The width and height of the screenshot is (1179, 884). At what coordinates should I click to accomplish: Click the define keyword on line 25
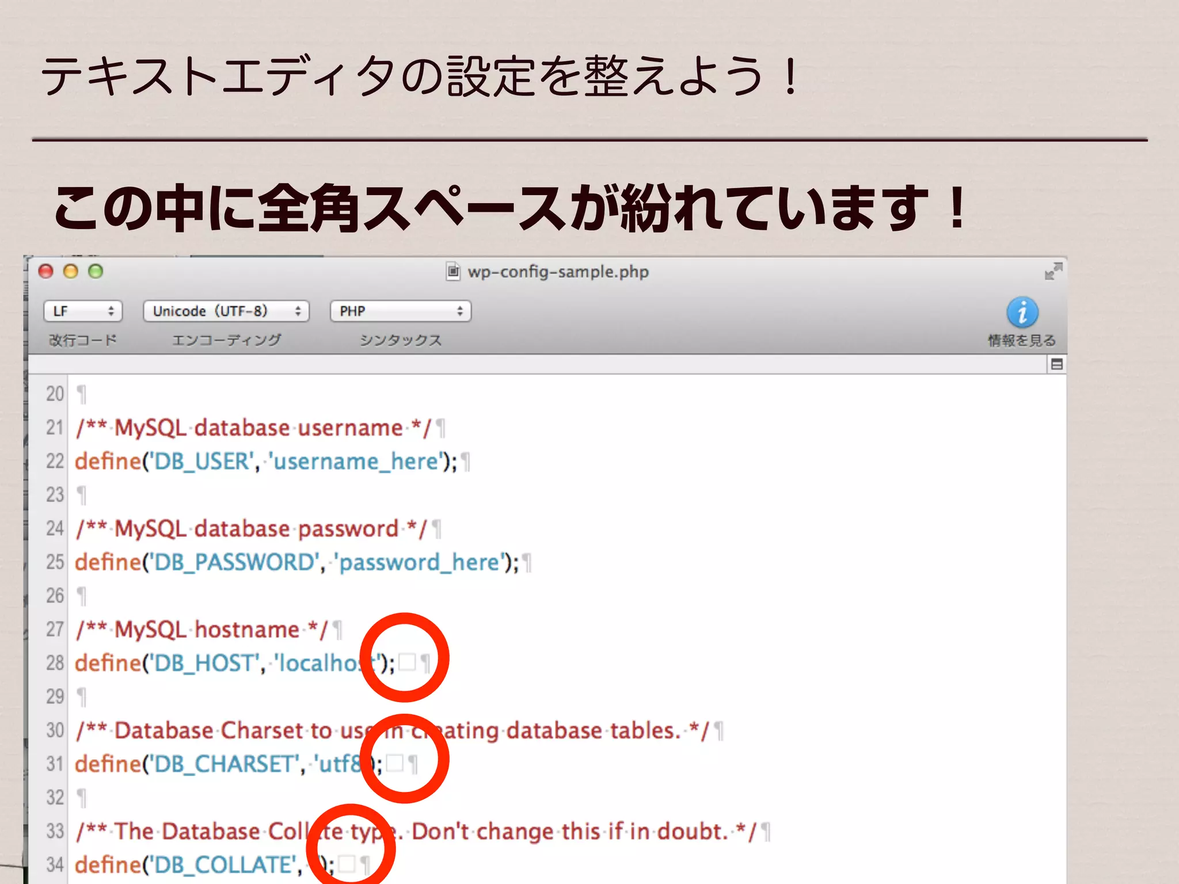pyautogui.click(x=108, y=562)
